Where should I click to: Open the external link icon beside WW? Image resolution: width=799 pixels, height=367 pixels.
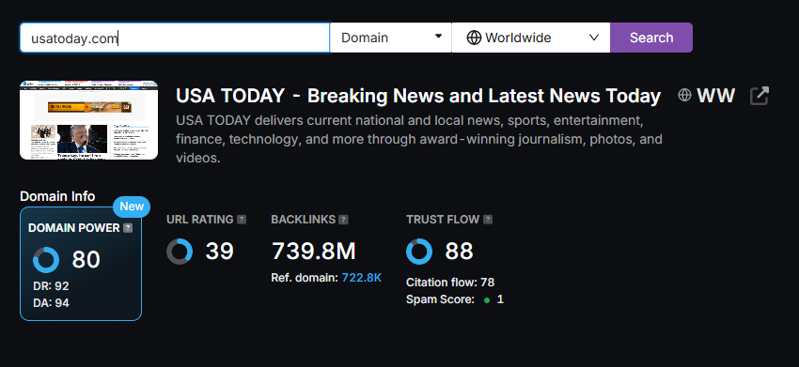pos(760,96)
